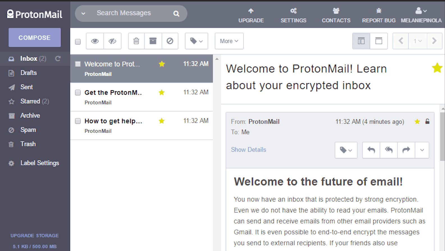Click the Show Details link
The height and width of the screenshot is (251, 445).
click(248, 150)
